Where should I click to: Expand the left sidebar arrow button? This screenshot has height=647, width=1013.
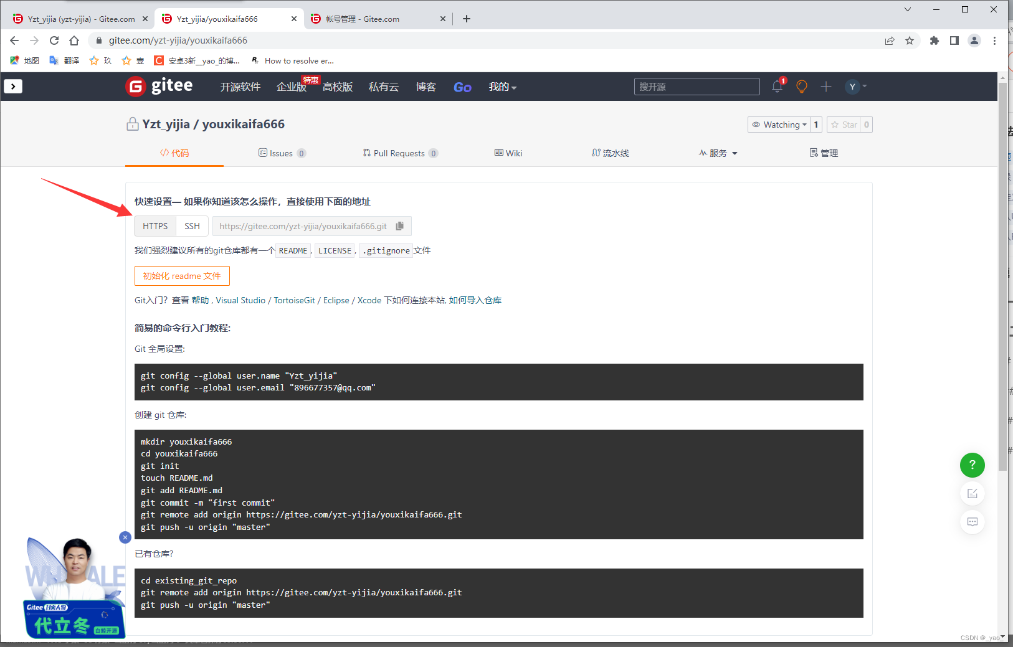click(x=13, y=86)
